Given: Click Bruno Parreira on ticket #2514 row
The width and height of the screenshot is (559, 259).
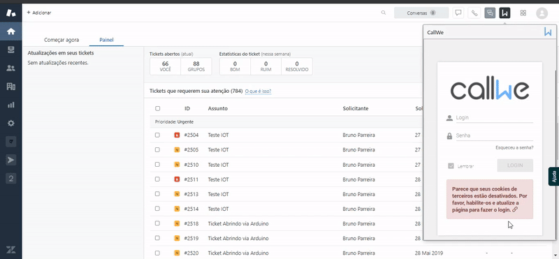Looking at the screenshot, I should 358,209.
